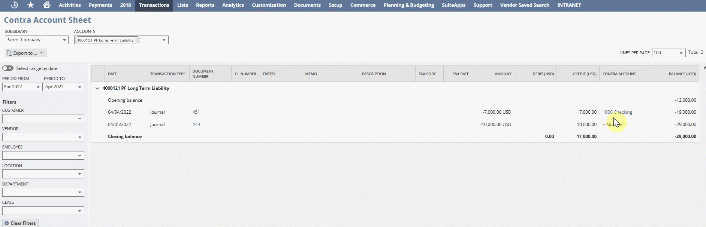Open the SuiteApps menu
Screen dimensions: 706x227
[453, 5]
